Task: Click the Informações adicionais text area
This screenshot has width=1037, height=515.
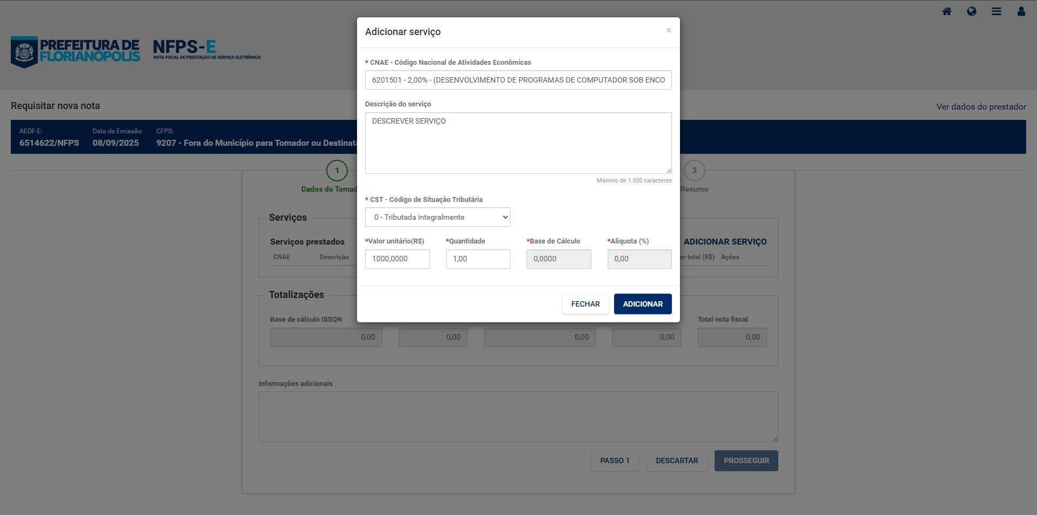Action: coord(518,417)
